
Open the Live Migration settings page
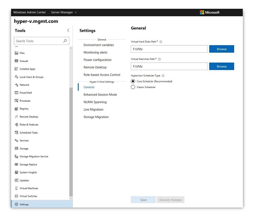click(x=93, y=109)
